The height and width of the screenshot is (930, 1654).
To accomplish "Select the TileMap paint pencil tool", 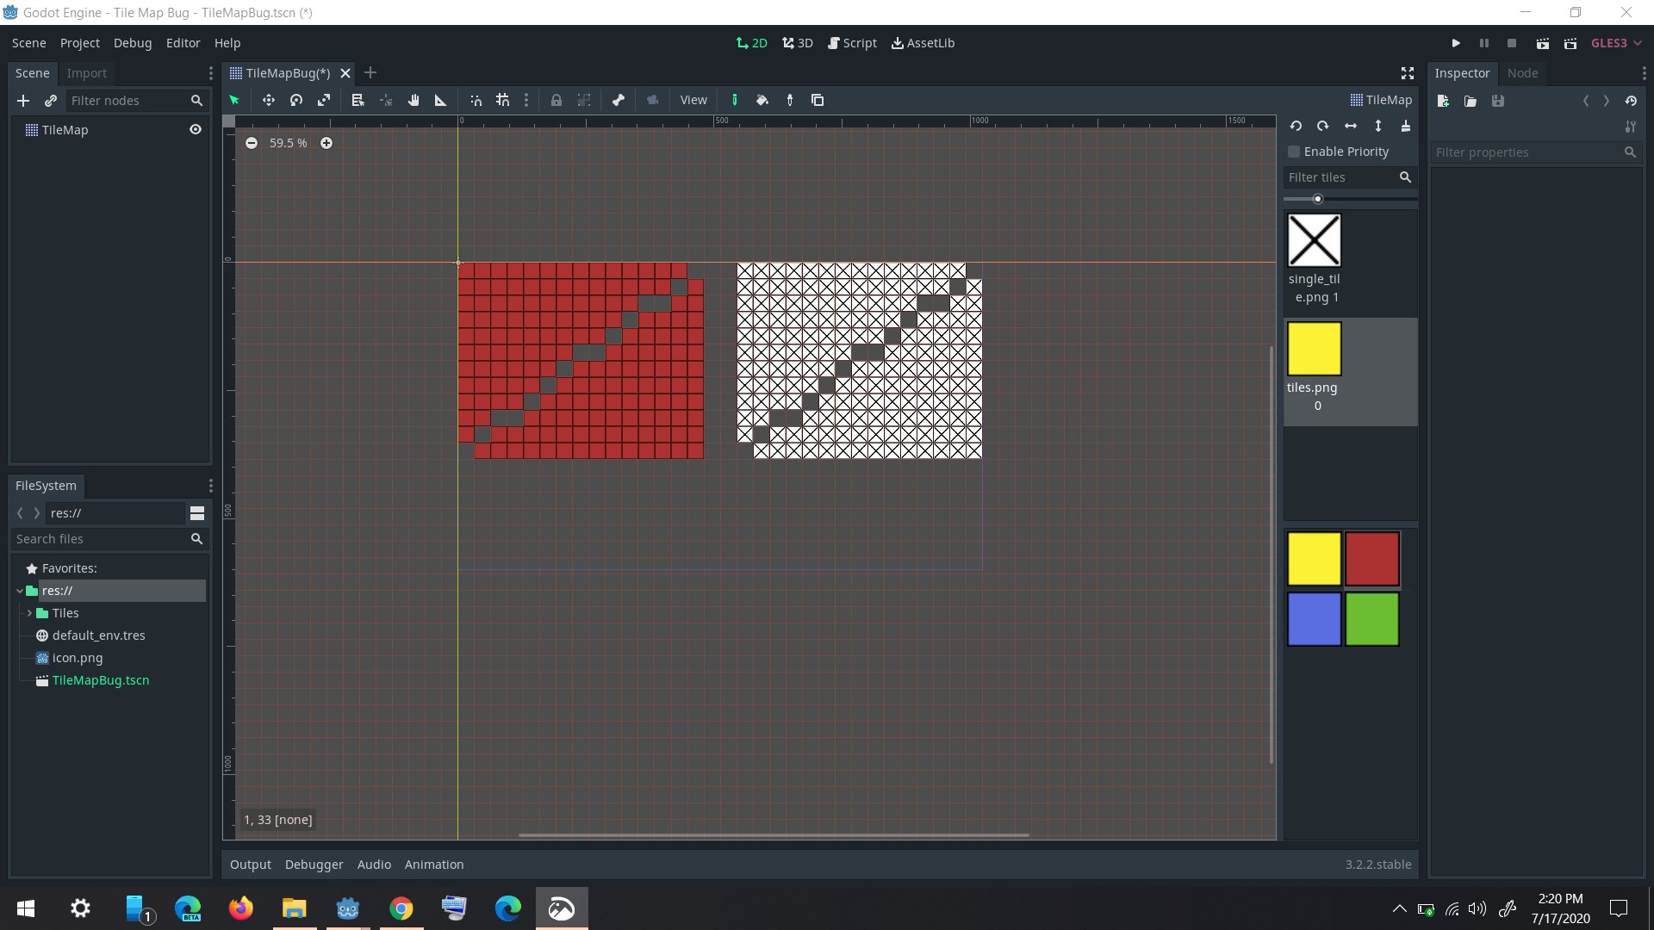I will 735,100.
